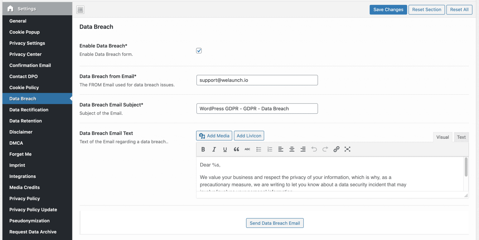479x240 pixels.
Task: Send the Data Breach Email
Action: pyautogui.click(x=274, y=223)
